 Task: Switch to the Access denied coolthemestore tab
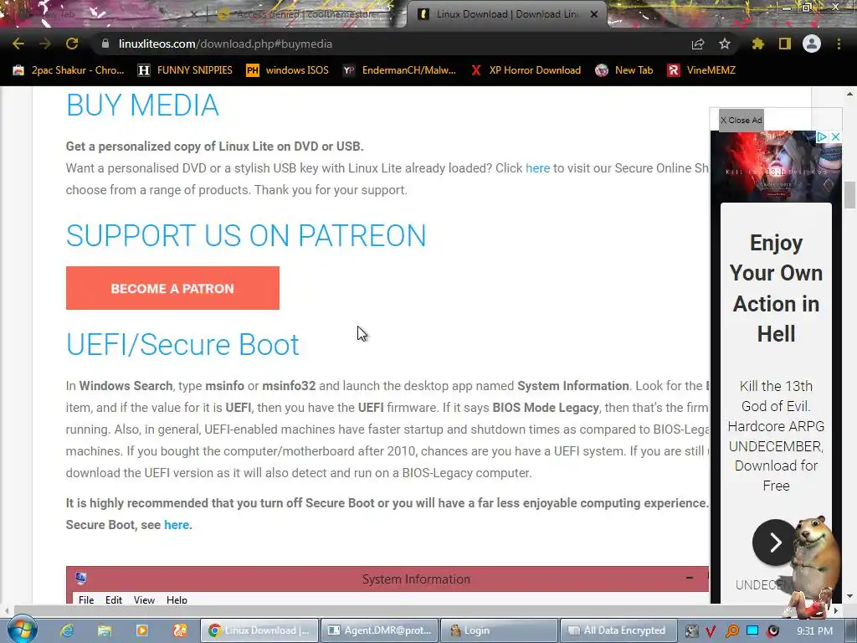pos(306,14)
